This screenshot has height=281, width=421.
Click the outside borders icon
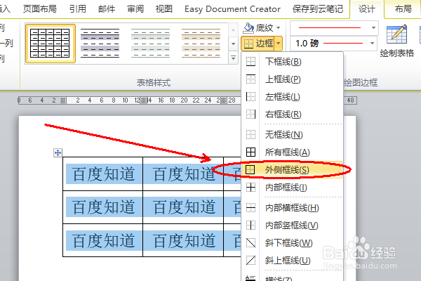pos(250,170)
